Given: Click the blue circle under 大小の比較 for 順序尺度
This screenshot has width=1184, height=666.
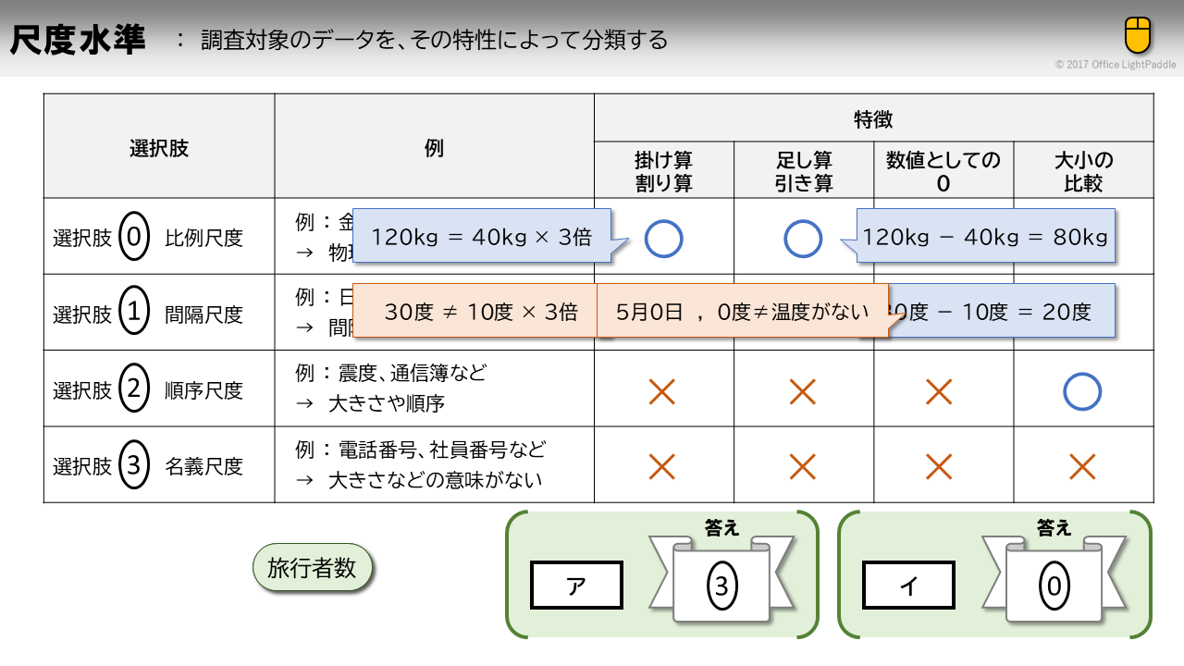Looking at the screenshot, I should [x=1082, y=391].
